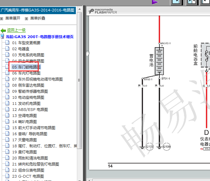Click page icon of 19 雾灯电路图

pyautogui.click(x=7, y=152)
